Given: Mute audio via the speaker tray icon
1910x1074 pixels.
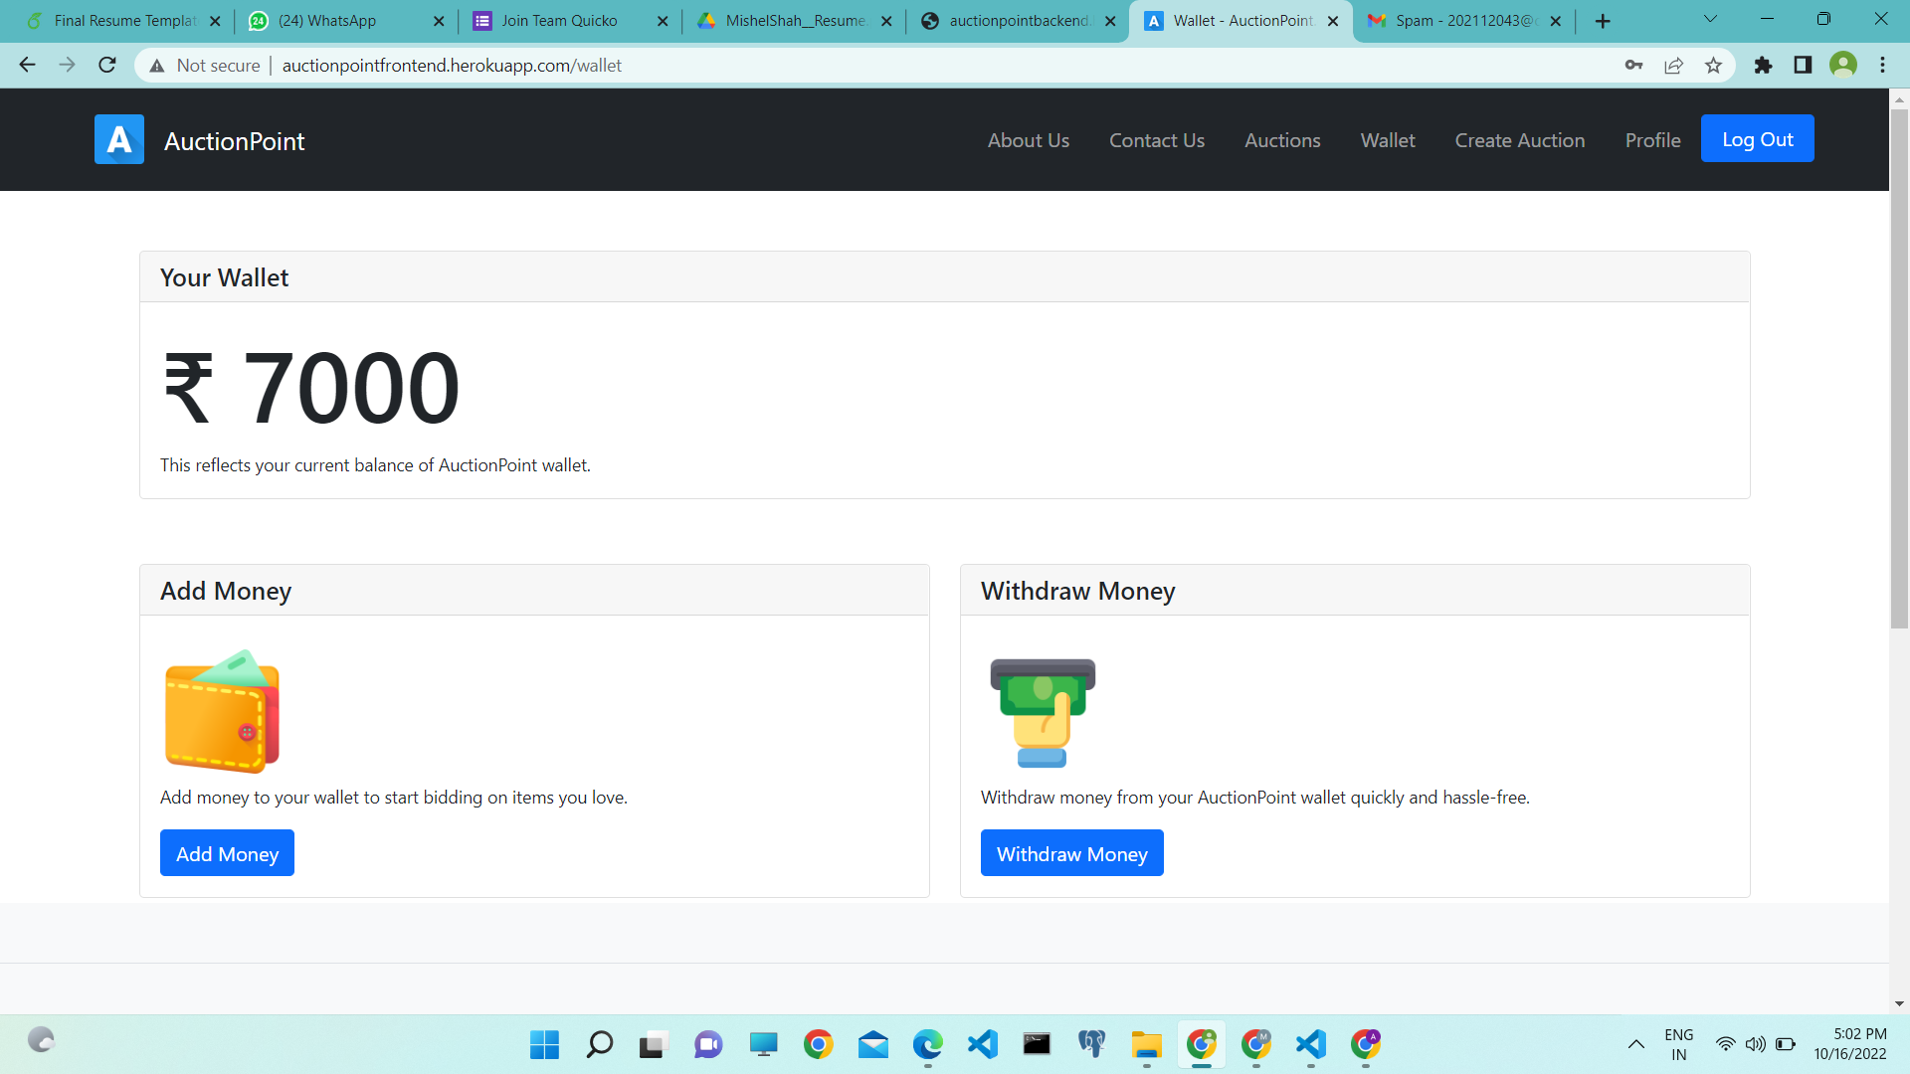Looking at the screenshot, I should [x=1754, y=1044].
